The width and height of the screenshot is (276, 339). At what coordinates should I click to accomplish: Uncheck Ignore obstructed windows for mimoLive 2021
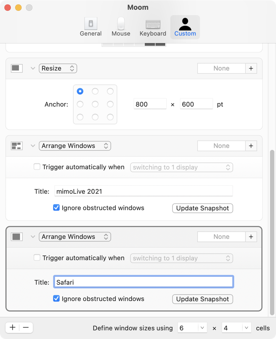pyautogui.click(x=56, y=208)
